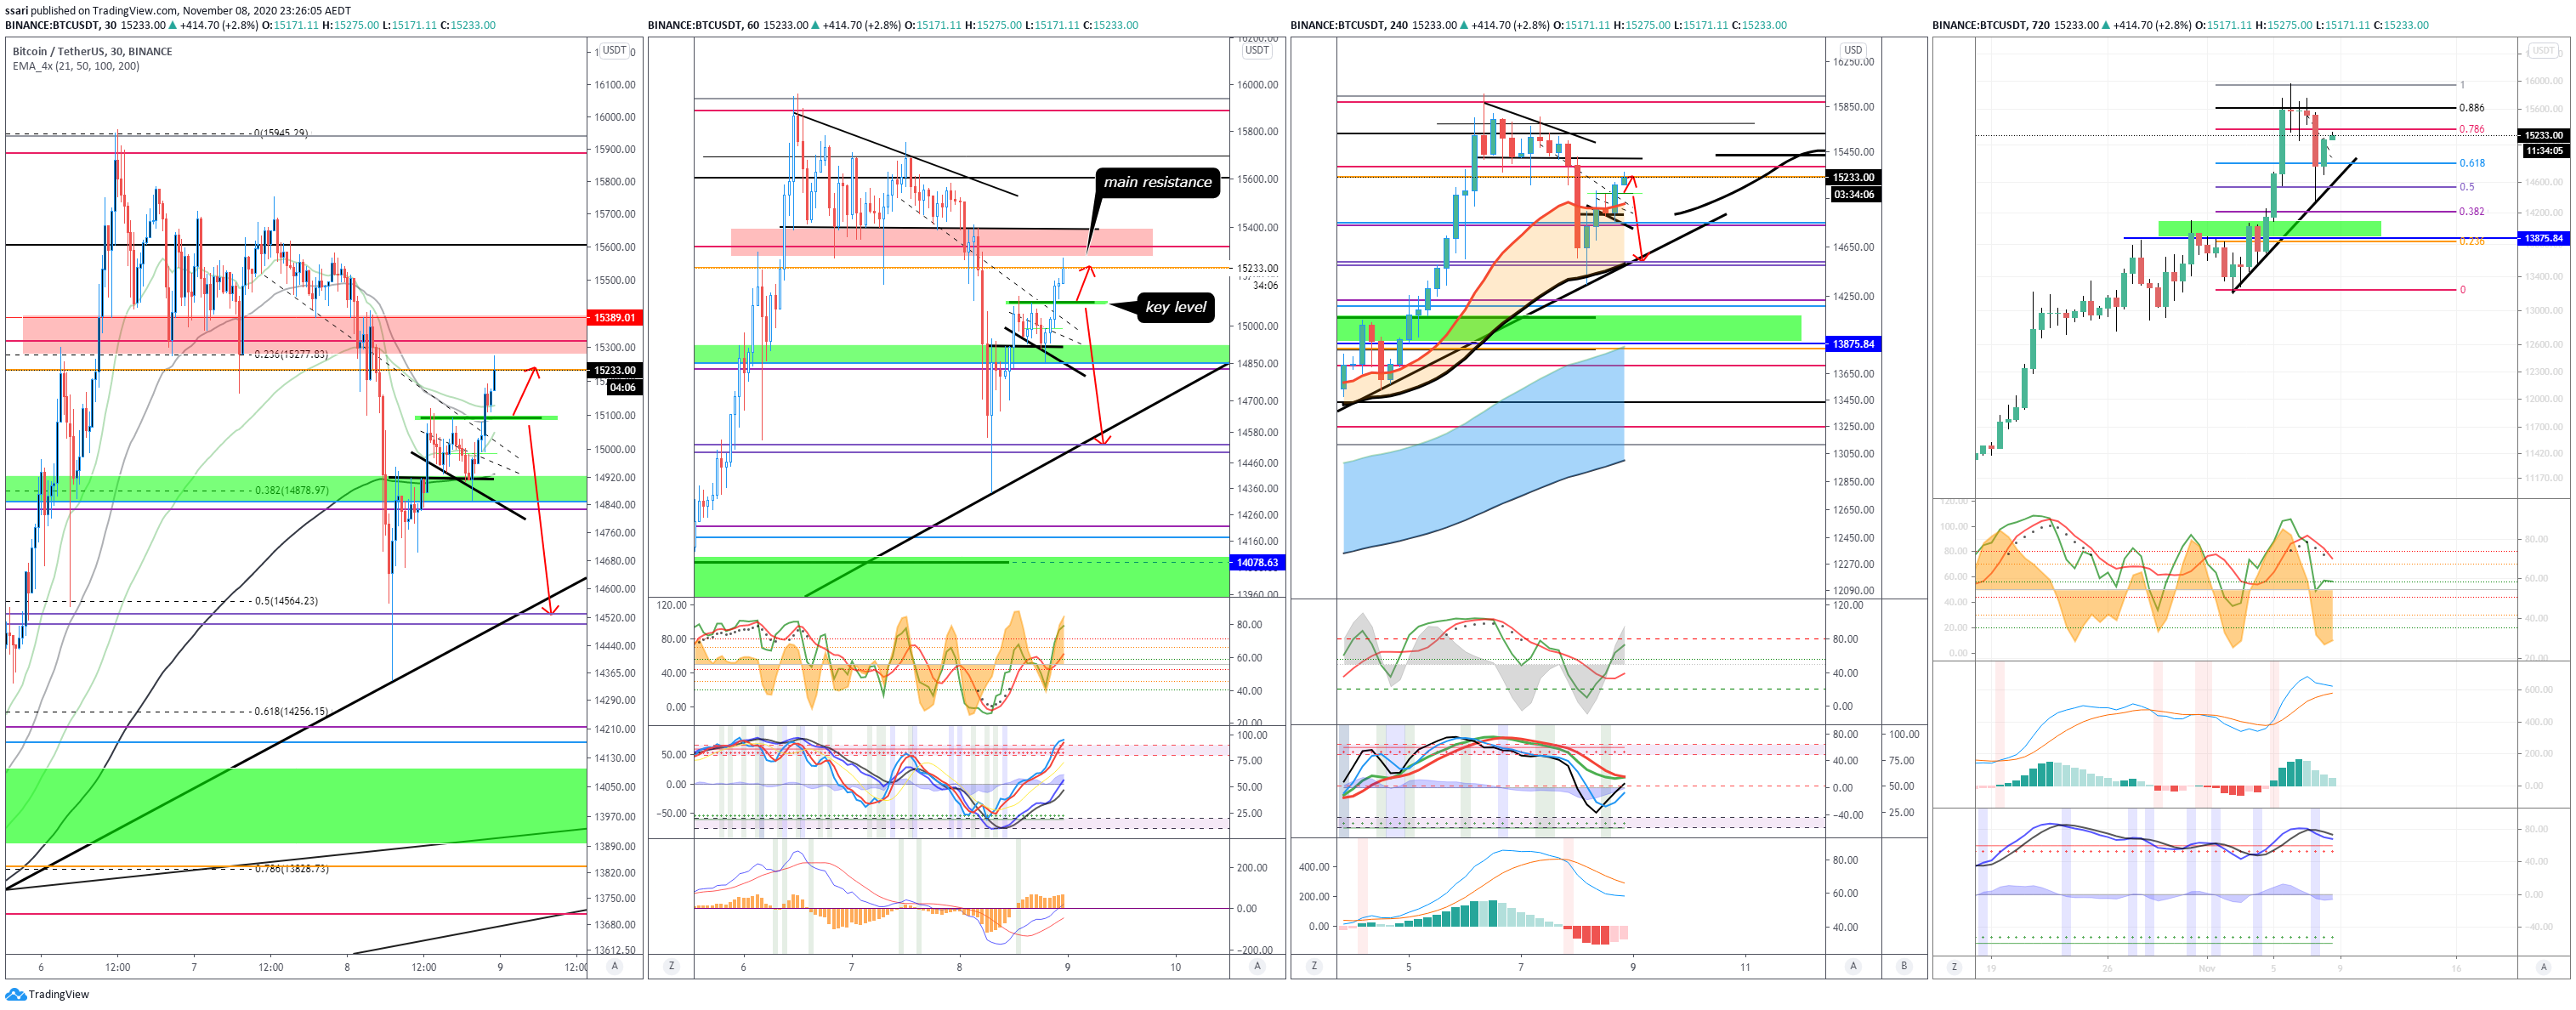Click the 'EMA_4x (21, 50, 100, 200)' indicator legend
Viewport: 2576px width, 1010px height.
pos(76,66)
